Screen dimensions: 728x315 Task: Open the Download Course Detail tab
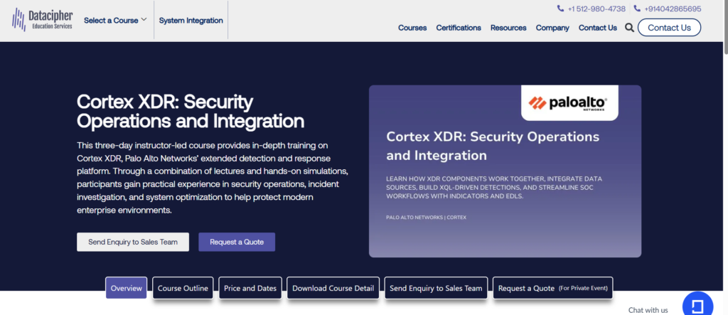point(333,288)
